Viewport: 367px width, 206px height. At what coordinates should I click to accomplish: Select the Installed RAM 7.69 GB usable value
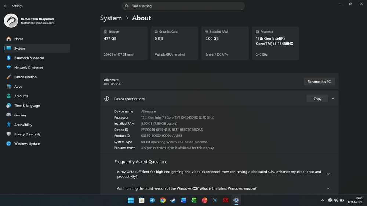(159, 124)
